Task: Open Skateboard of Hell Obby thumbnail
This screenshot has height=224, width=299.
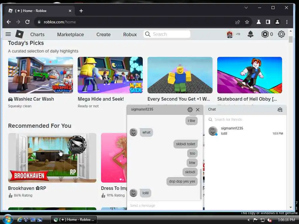Action: [250, 75]
